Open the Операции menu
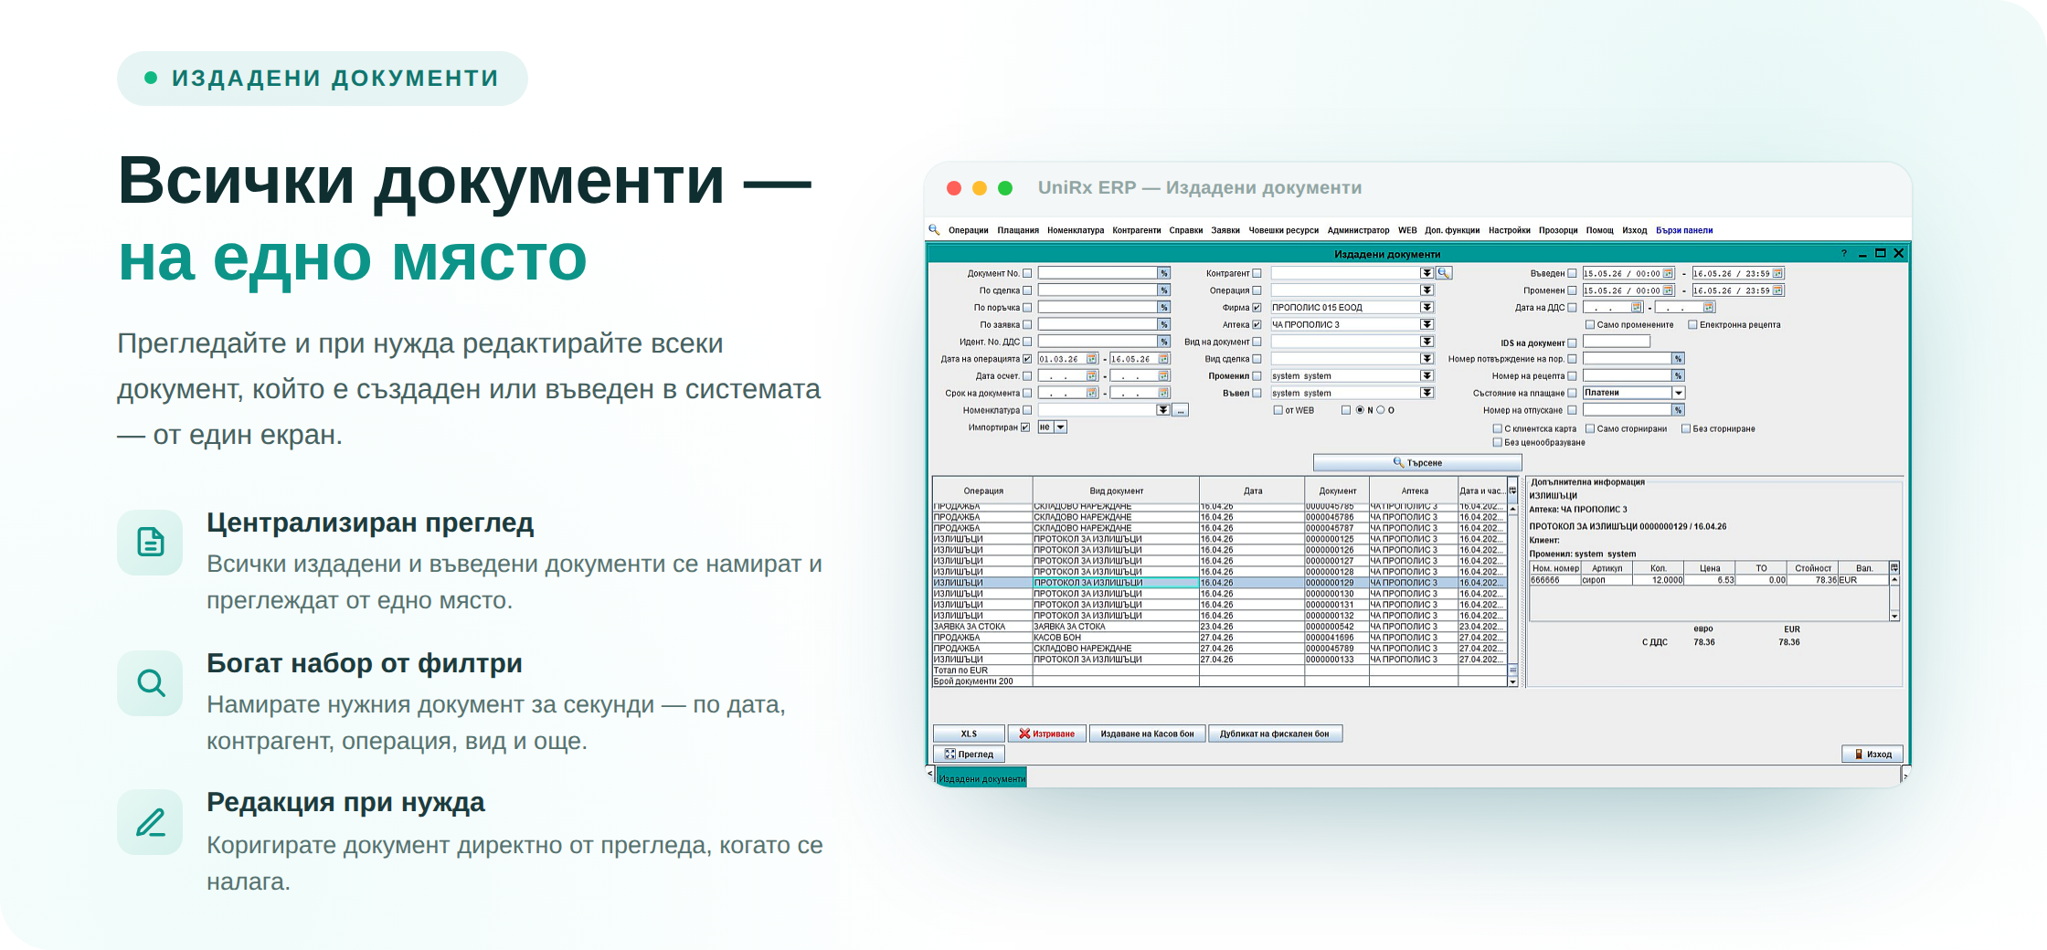Image resolution: width=2047 pixels, height=950 pixels. pos(968,230)
